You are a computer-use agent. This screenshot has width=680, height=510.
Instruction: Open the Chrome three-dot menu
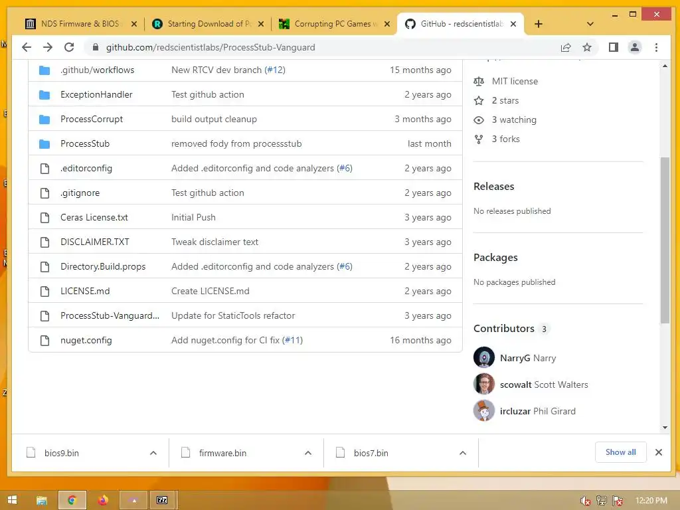click(x=656, y=47)
